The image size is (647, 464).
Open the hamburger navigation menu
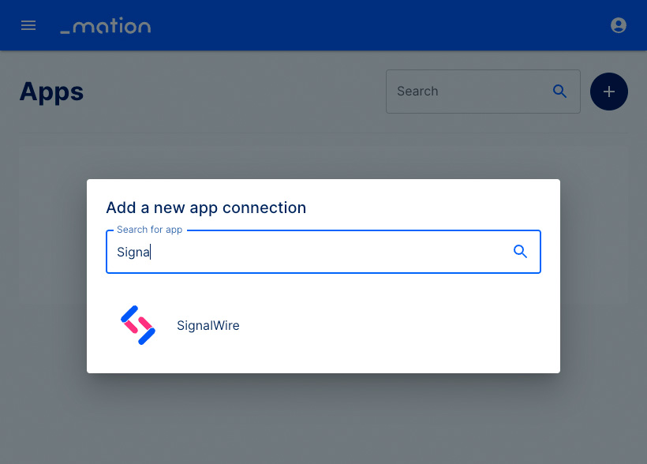[28, 25]
